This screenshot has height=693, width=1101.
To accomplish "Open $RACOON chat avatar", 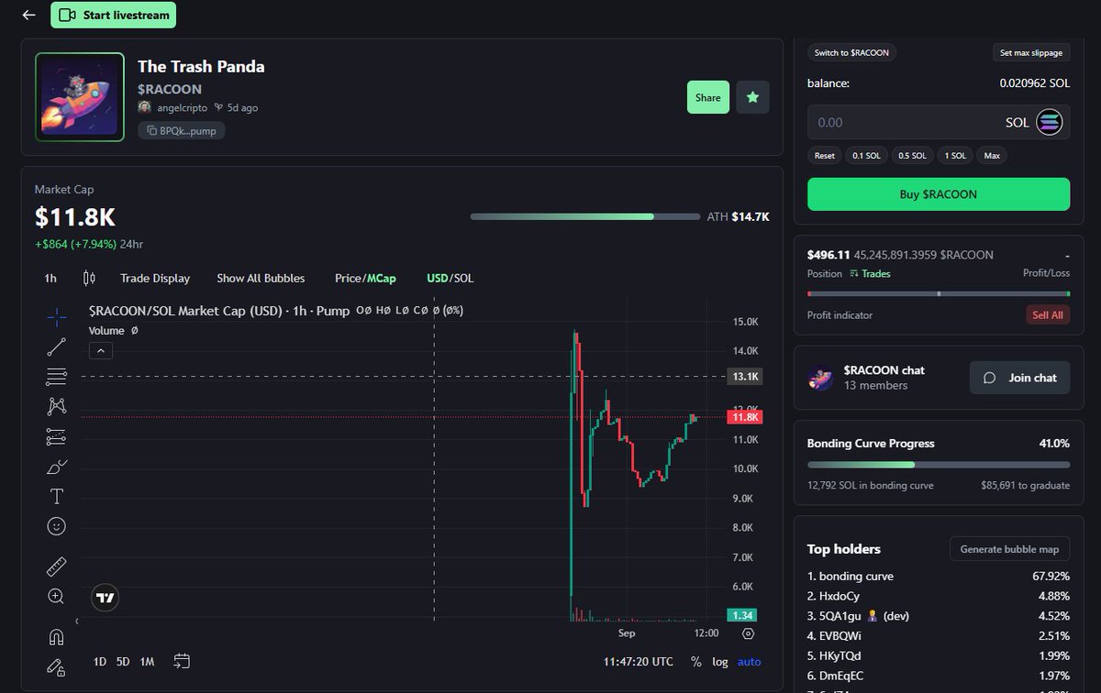I will [x=819, y=378].
